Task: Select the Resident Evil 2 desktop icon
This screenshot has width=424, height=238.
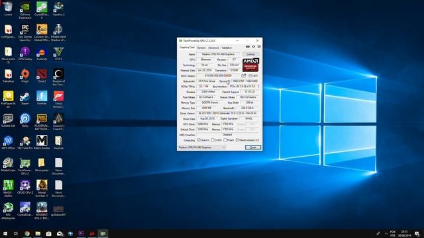Action: [x=42, y=212]
